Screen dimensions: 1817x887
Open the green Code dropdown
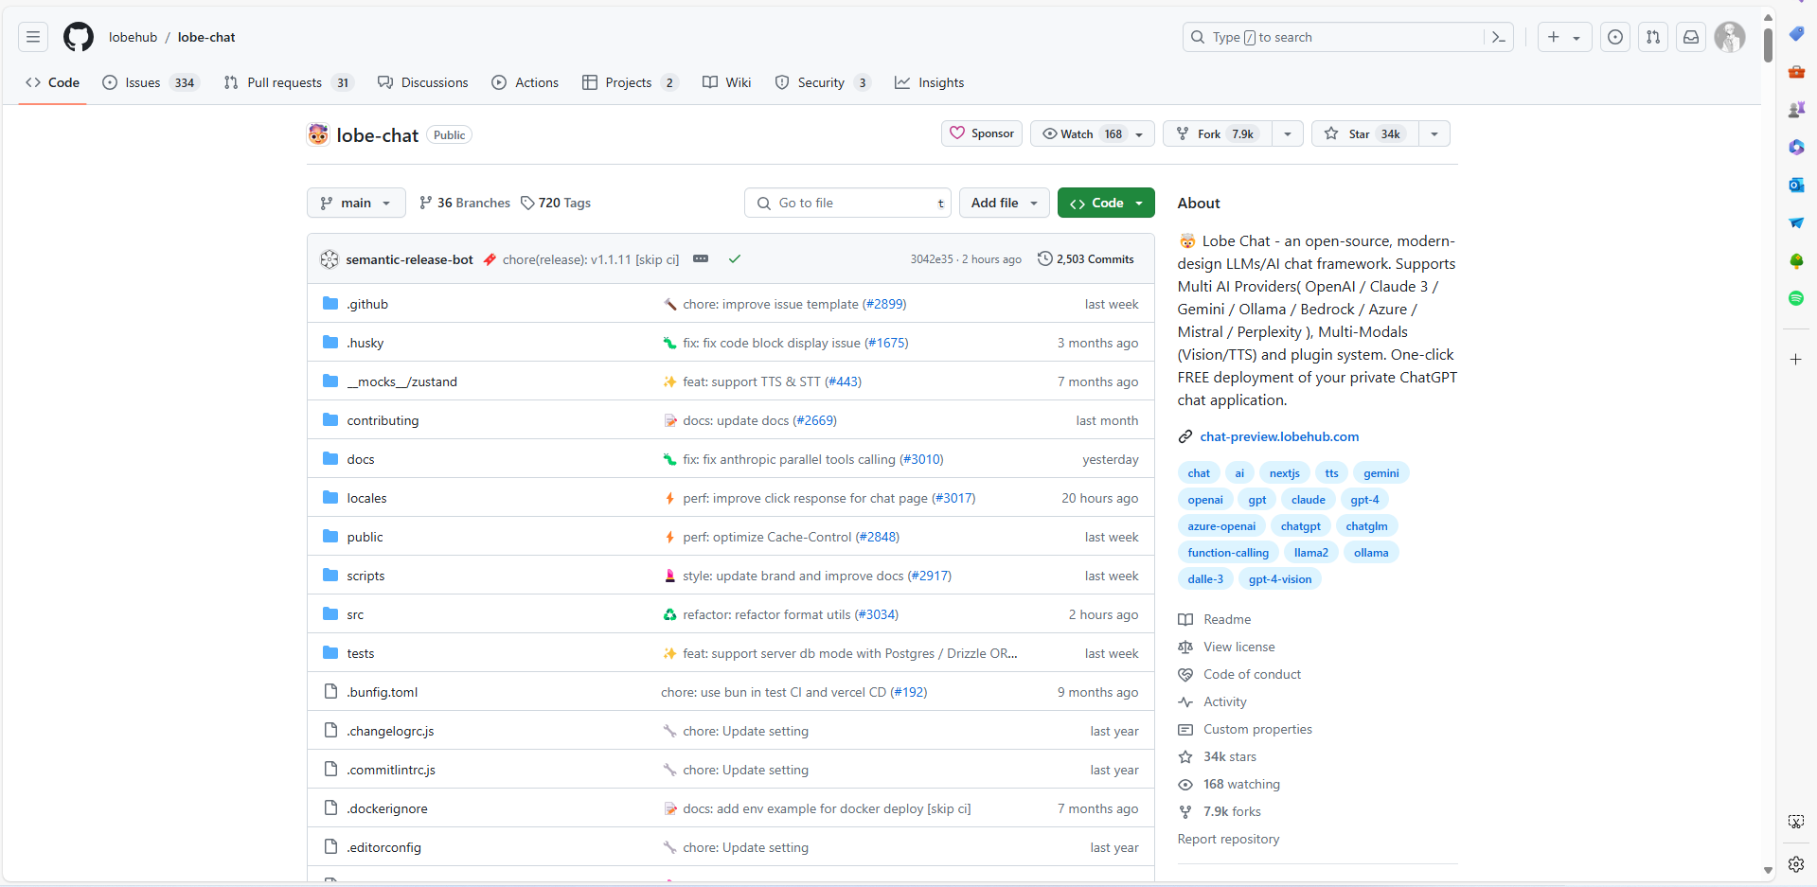pos(1106,203)
